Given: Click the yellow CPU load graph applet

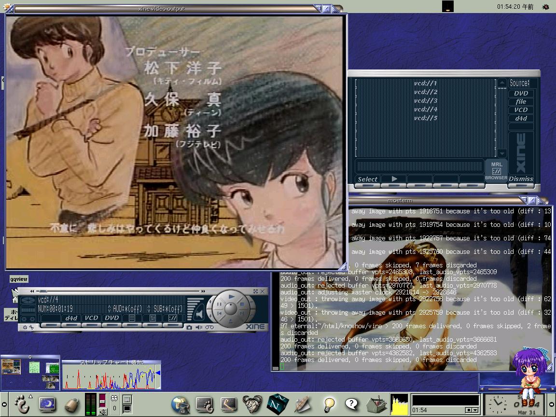Looking at the screenshot, I should tap(399, 404).
